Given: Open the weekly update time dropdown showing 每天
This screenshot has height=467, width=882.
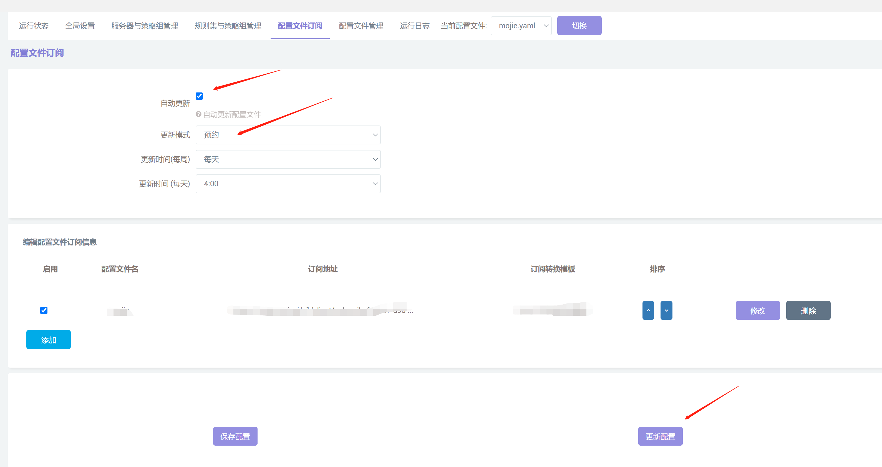Looking at the screenshot, I should click(288, 159).
